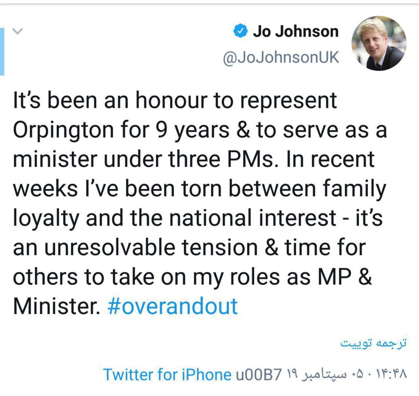
Task: Open the #overandout hashtag
Action: tap(172, 305)
